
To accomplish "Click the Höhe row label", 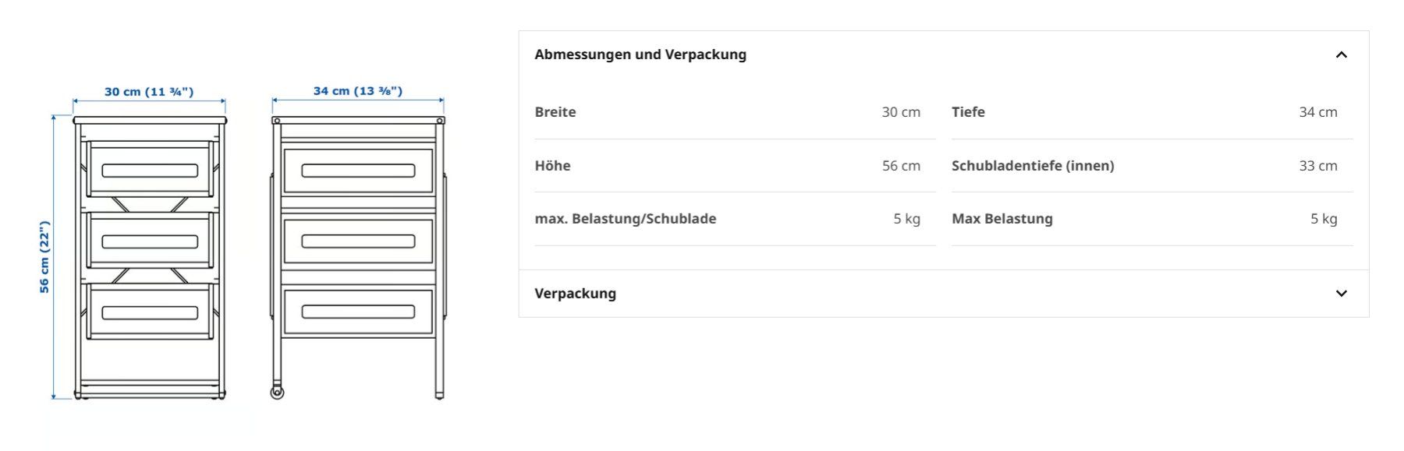I will [x=552, y=166].
